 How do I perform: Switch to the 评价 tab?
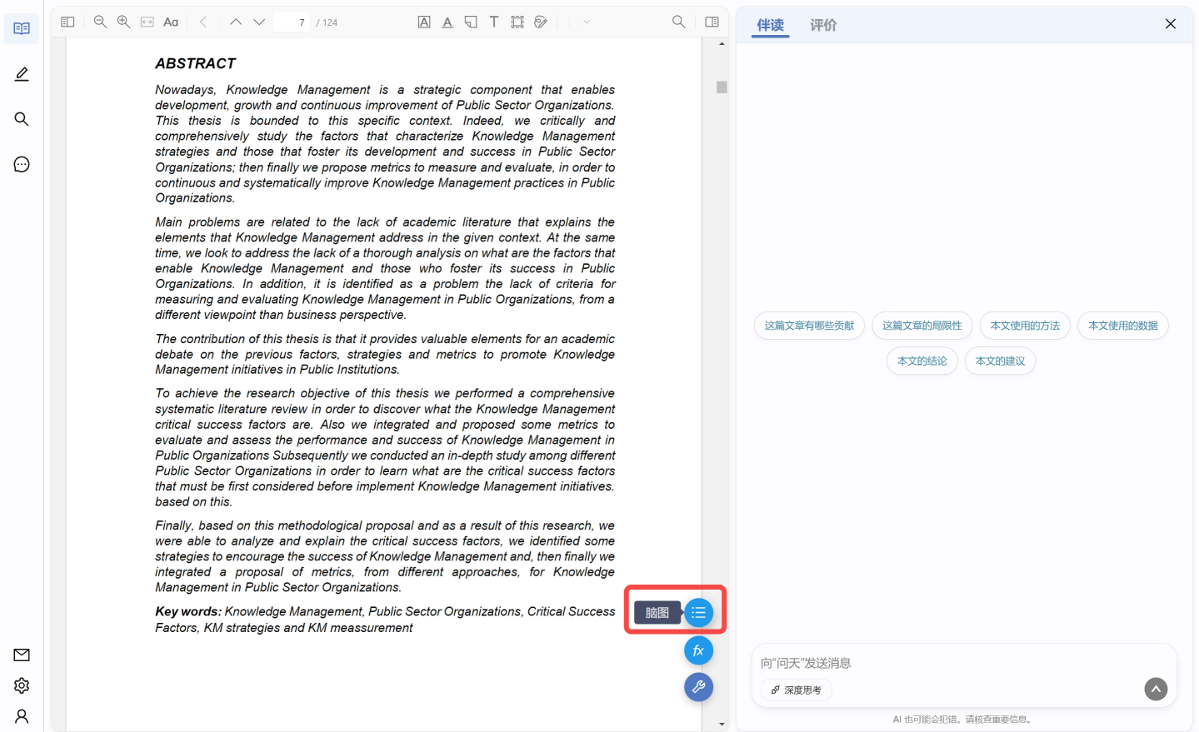pyautogui.click(x=823, y=25)
